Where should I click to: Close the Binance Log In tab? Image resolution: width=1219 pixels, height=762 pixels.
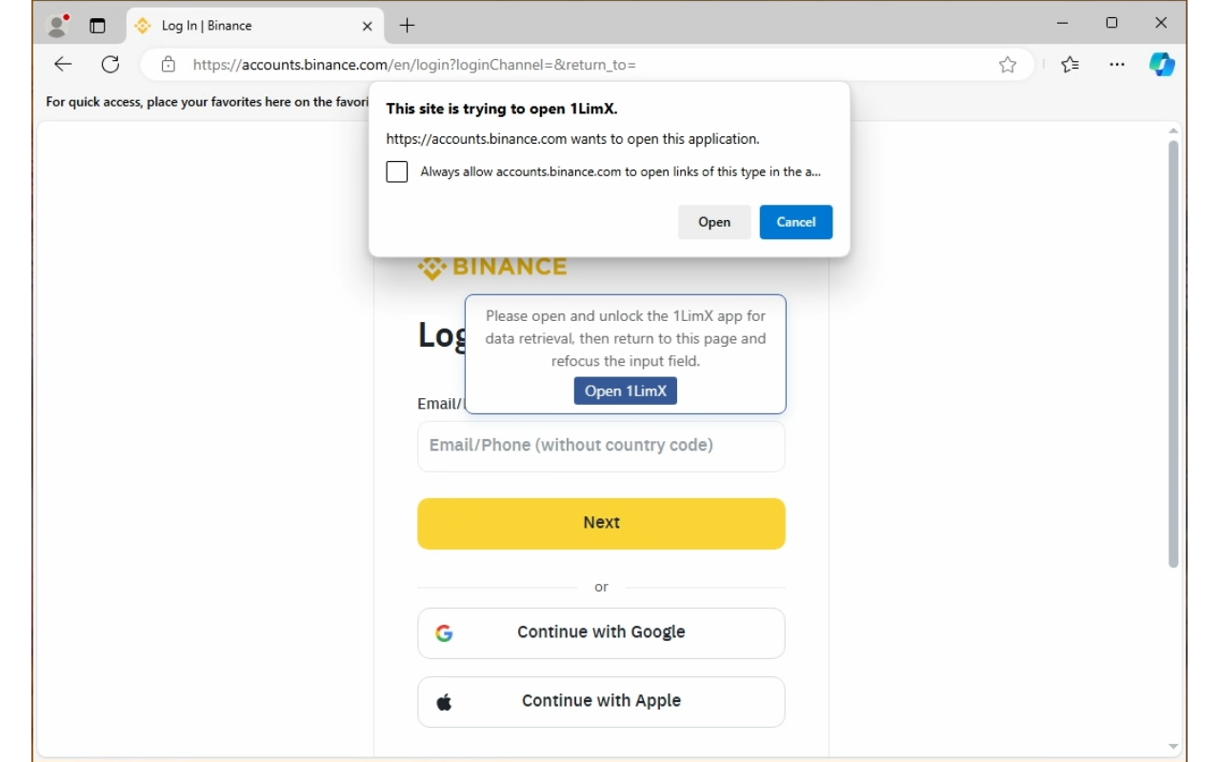(x=368, y=26)
